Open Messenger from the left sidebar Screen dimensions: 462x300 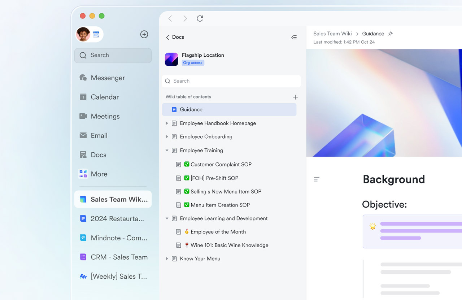(108, 78)
